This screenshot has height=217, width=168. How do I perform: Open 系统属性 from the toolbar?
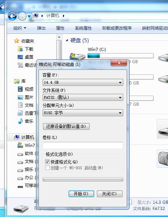83,28
